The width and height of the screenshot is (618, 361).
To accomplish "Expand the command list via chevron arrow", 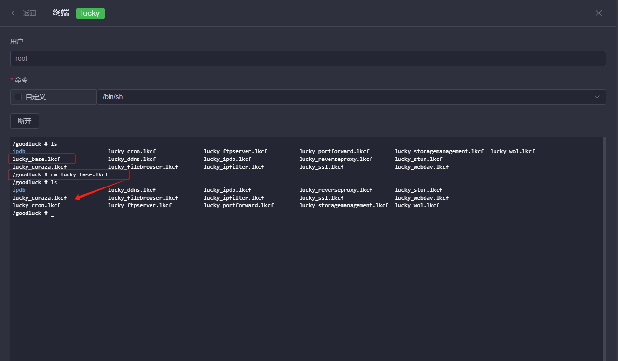I will 598,97.
